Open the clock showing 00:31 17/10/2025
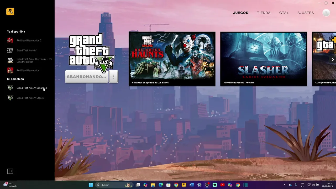336x189 pixels. (x=327, y=185)
